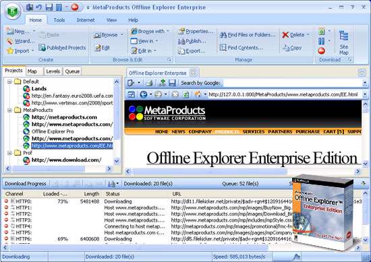Click the Status column header

136,194
